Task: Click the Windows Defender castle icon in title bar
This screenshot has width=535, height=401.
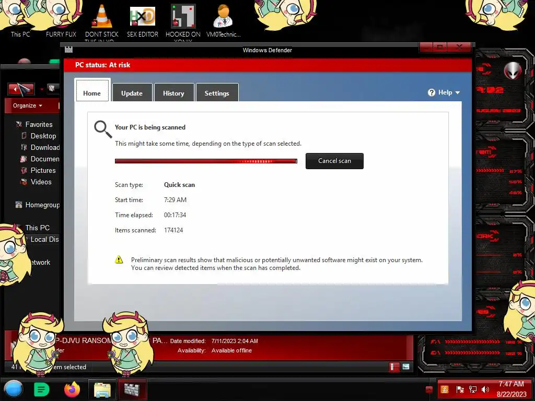Action: (68, 50)
